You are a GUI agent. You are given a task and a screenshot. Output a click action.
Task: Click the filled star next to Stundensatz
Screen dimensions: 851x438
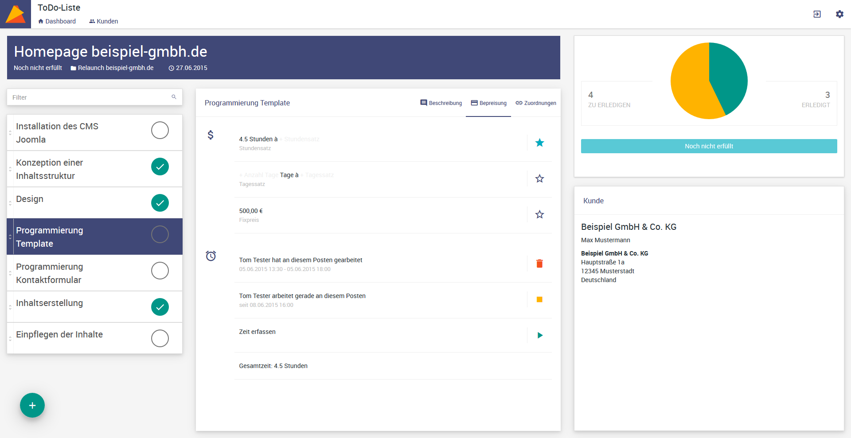(x=539, y=143)
